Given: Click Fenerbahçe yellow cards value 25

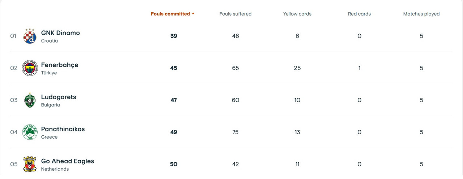Looking at the screenshot, I should point(297,68).
